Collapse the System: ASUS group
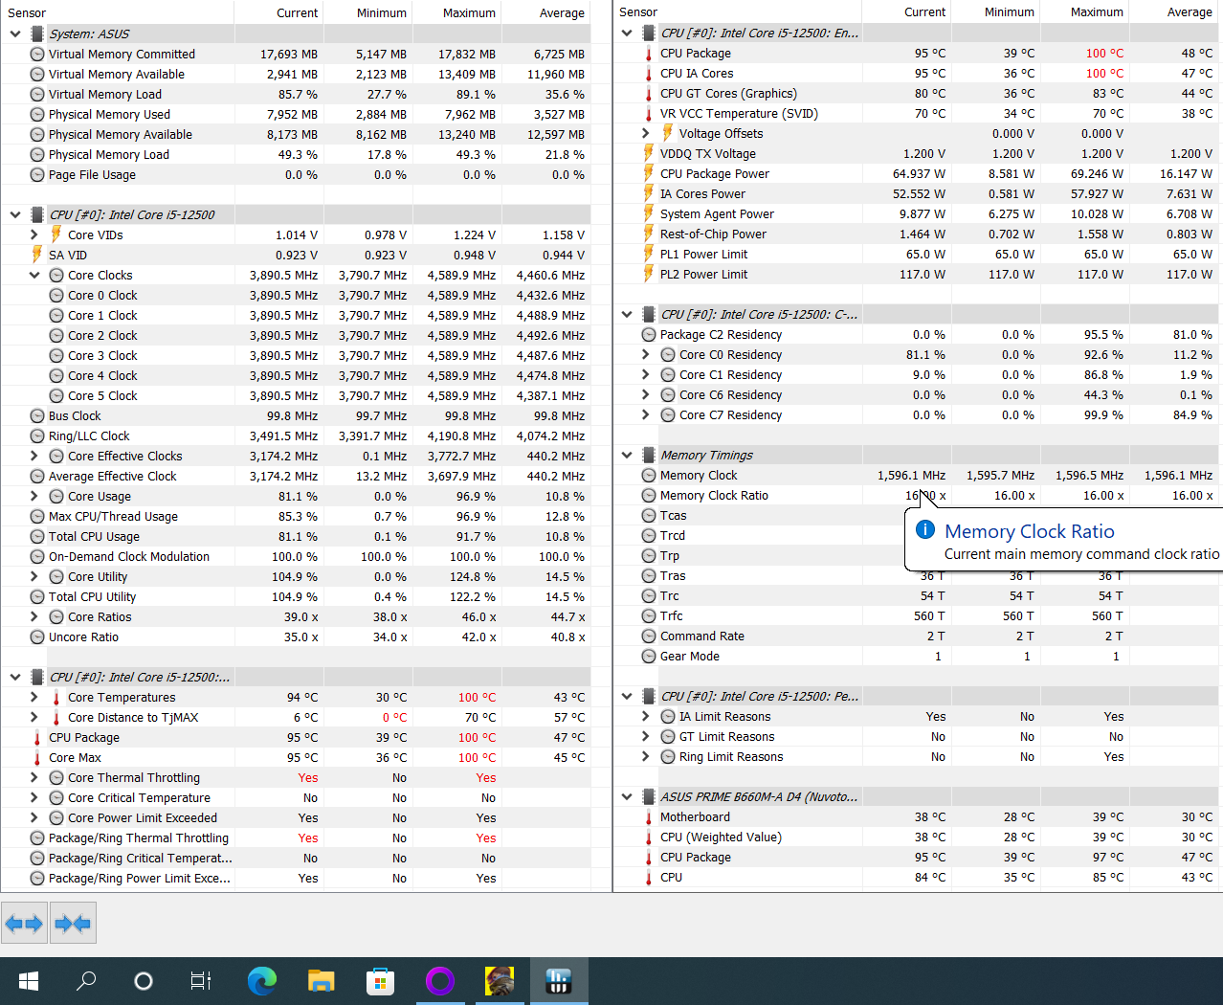The height and width of the screenshot is (1005, 1223). [x=15, y=33]
